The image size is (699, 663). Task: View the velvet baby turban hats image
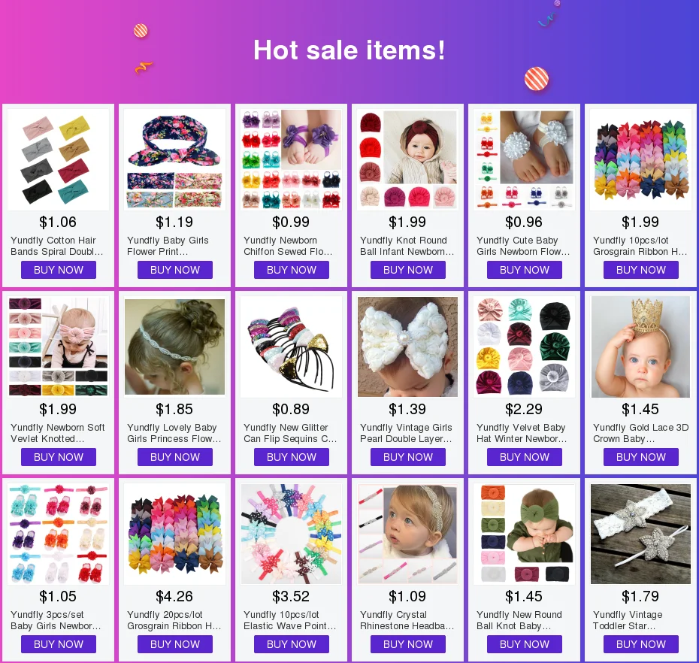pos(525,347)
